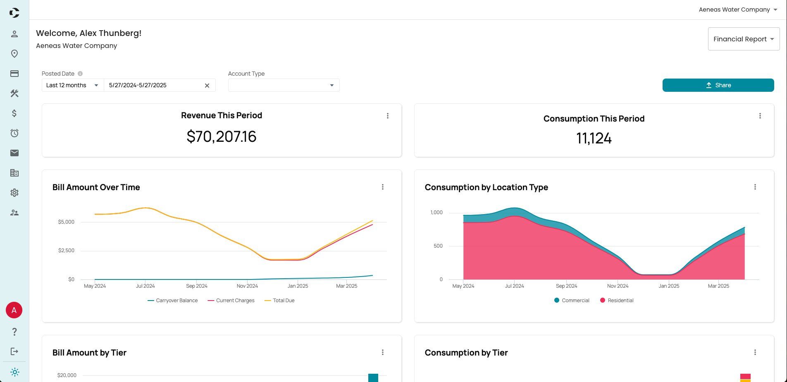The width and height of the screenshot is (787, 382).
Task: Click the log out icon
Action: click(x=14, y=351)
